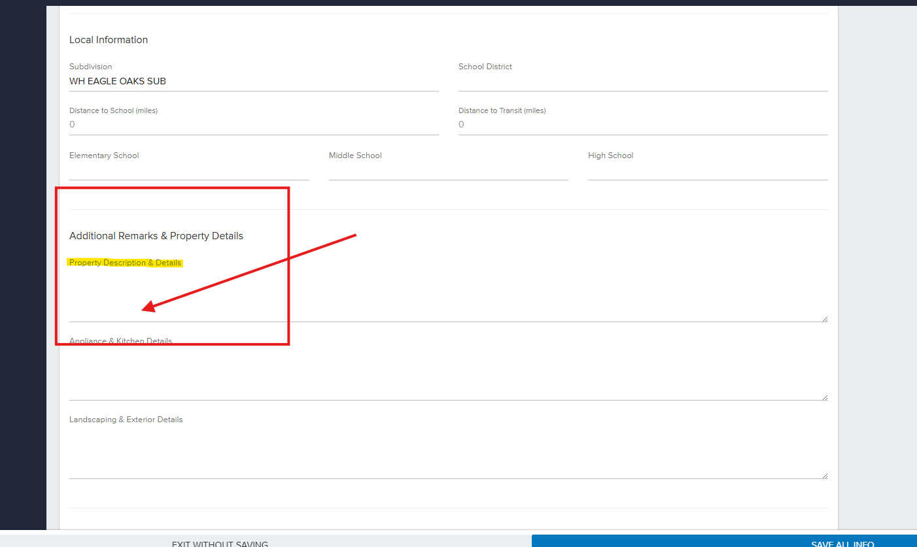The height and width of the screenshot is (547, 917).
Task: Click inside the Property Description & Details textarea
Action: 448,295
